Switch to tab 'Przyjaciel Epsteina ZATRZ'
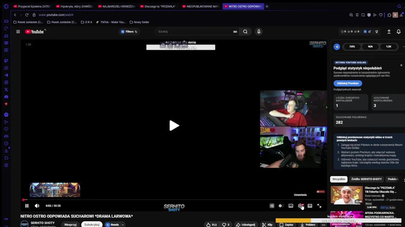This screenshot has height=227, width=405. [x=32, y=6]
